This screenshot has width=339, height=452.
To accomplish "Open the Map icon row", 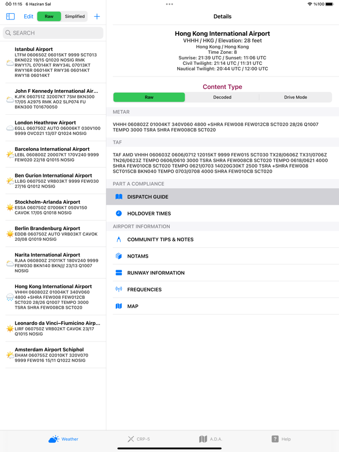I will point(222,306).
